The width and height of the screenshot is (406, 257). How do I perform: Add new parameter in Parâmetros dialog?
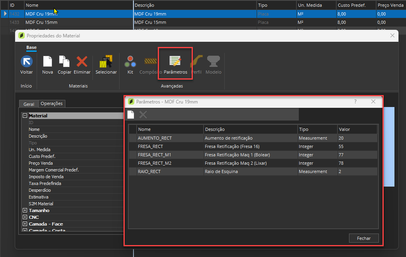[x=131, y=114]
